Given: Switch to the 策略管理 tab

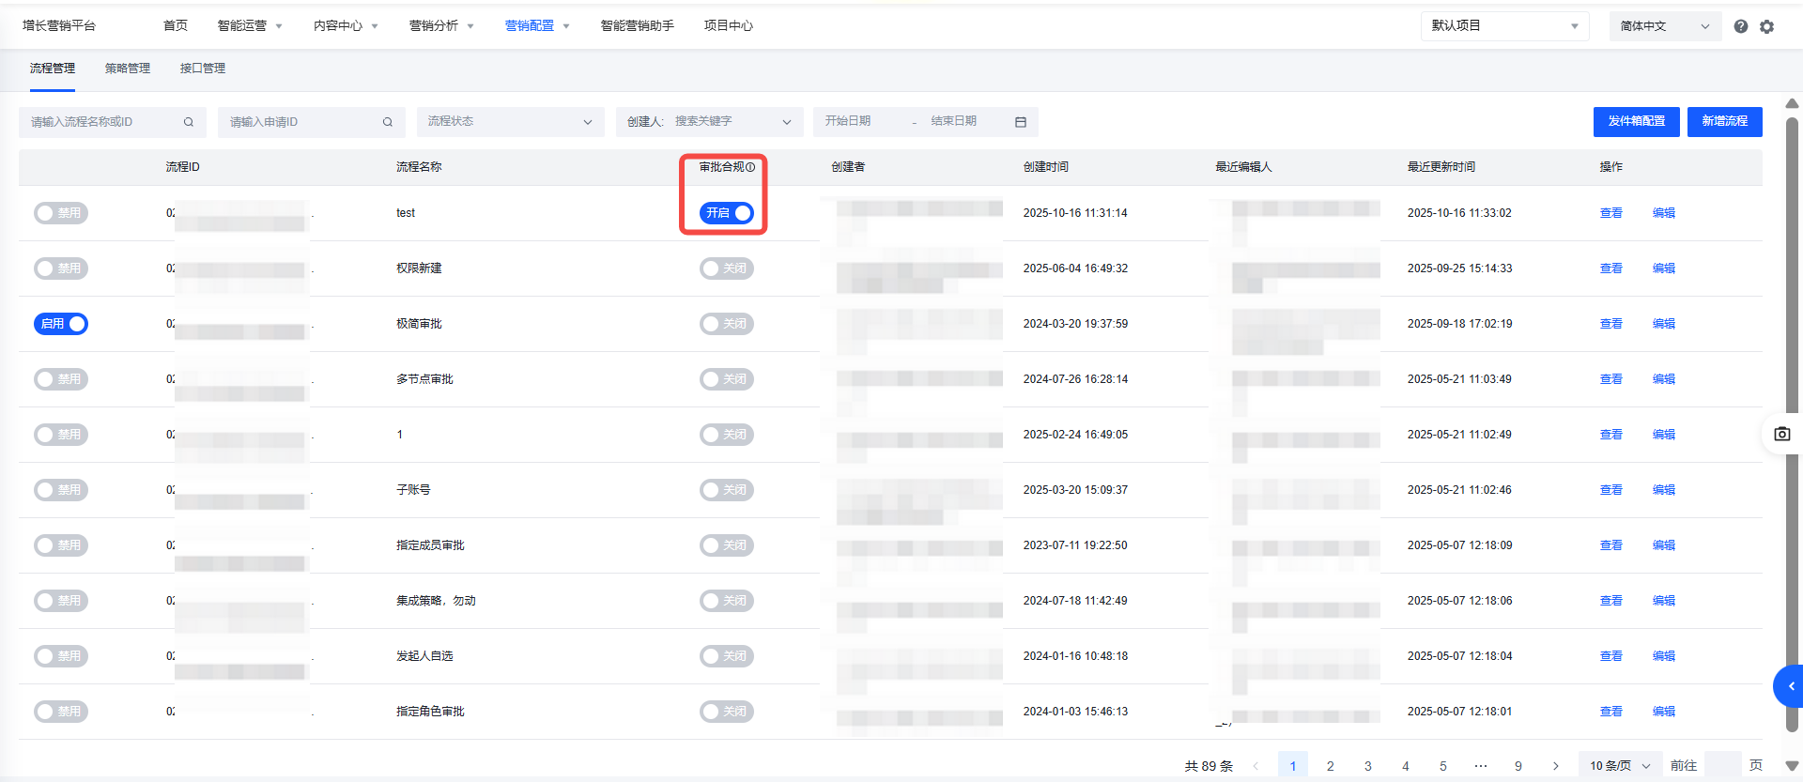Looking at the screenshot, I should [x=128, y=69].
